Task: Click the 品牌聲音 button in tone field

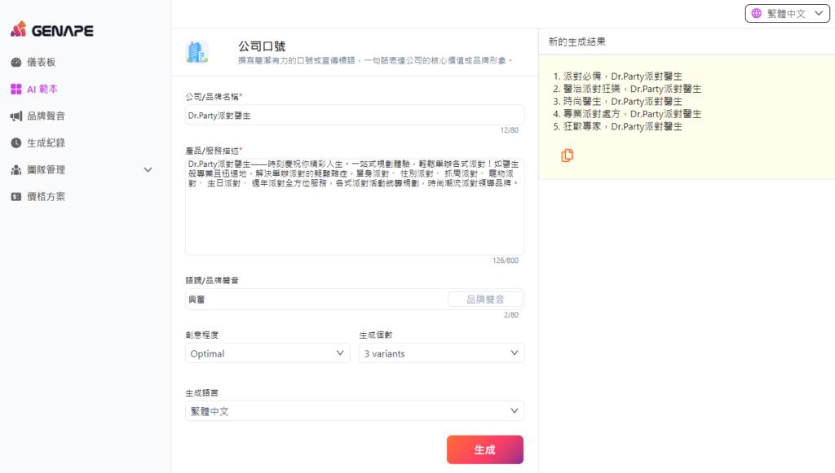Action: [x=485, y=300]
